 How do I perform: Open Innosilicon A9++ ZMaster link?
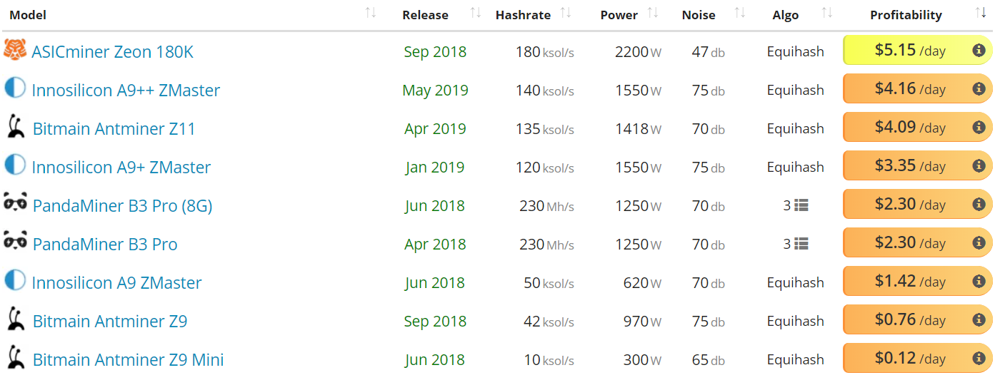[x=126, y=90]
